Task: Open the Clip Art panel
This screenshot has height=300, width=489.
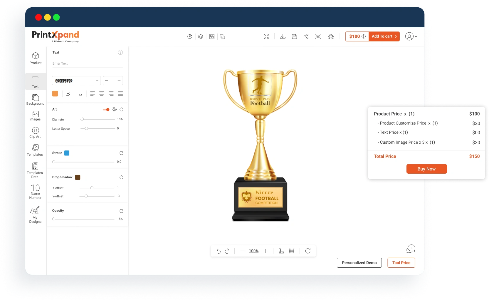Action: point(35,133)
